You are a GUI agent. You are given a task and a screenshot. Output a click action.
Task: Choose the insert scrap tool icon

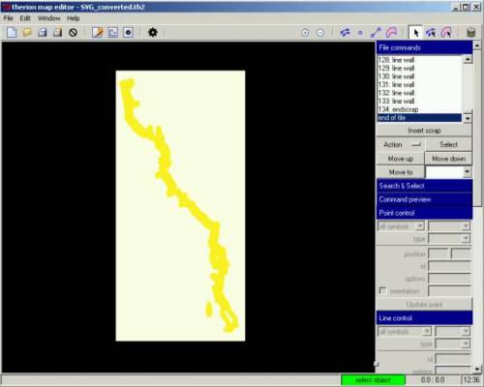tap(345, 33)
